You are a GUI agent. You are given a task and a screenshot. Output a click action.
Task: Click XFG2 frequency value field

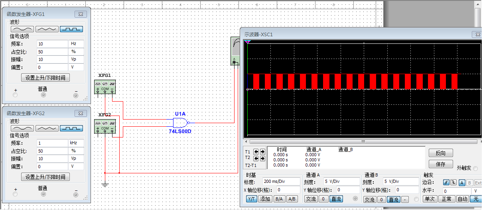(x=52, y=143)
